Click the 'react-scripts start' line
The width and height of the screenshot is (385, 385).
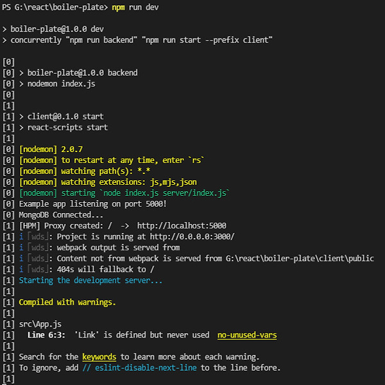pyautogui.click(x=67, y=128)
